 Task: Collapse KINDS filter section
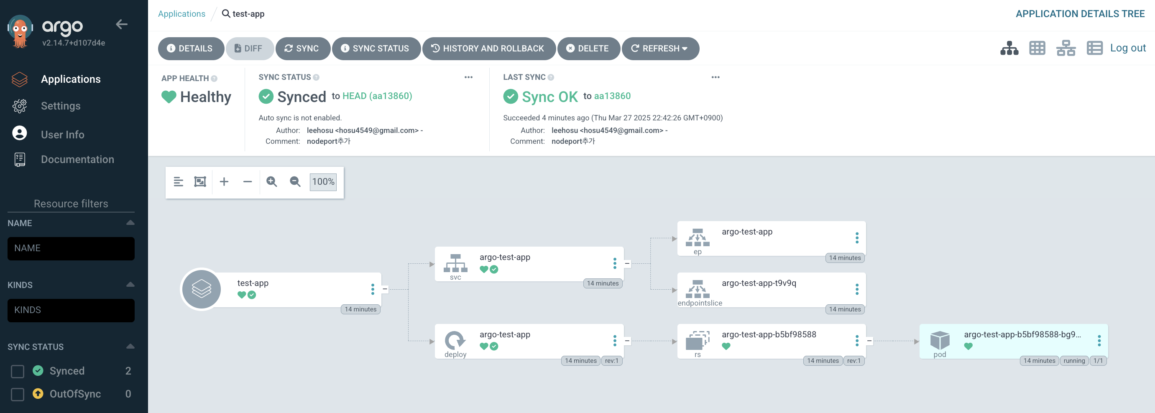130,285
